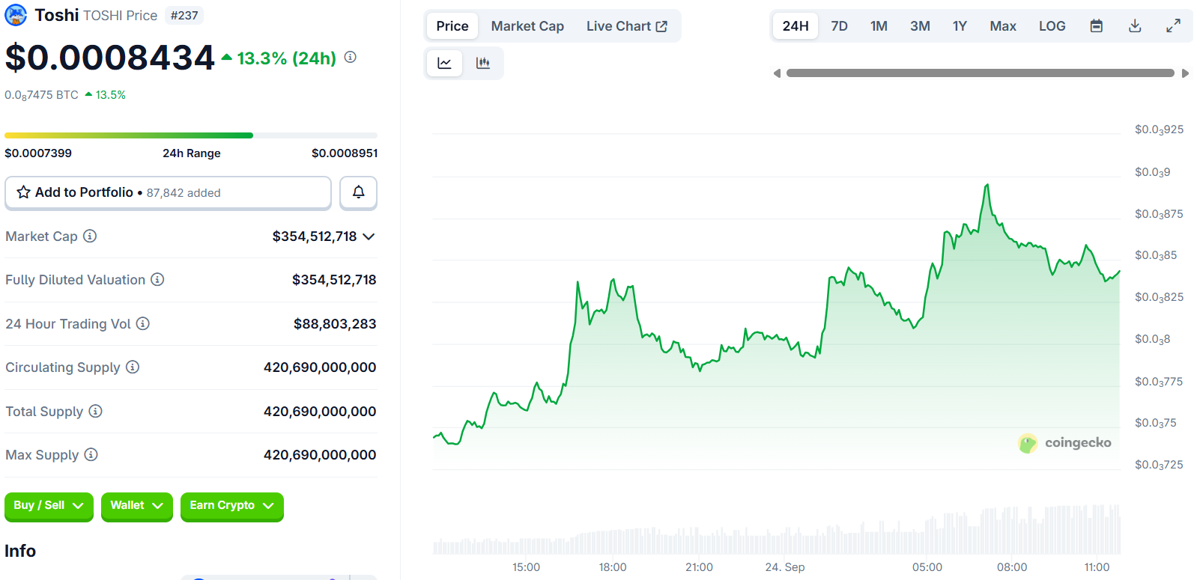Expand the Market Cap value chevron
The image size is (1197, 580).
point(369,236)
